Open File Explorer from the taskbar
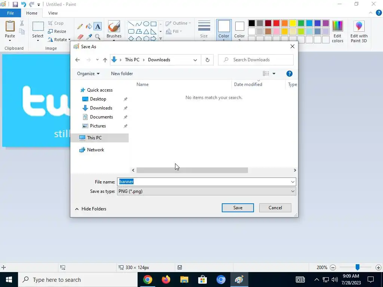The width and height of the screenshot is (383, 287). coord(184,280)
